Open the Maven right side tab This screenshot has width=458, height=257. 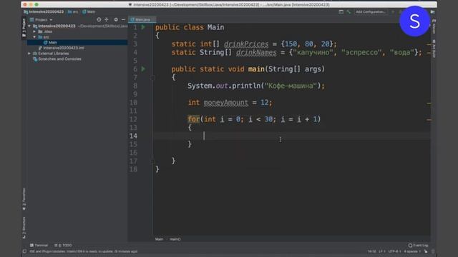coord(434,27)
